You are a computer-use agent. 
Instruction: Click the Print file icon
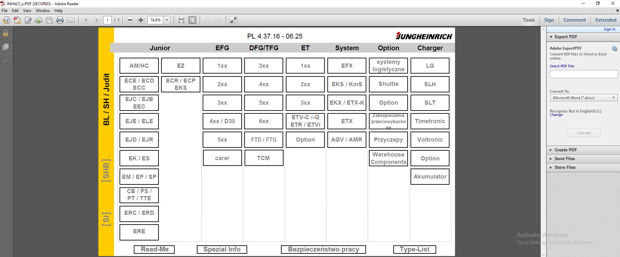coord(60,20)
